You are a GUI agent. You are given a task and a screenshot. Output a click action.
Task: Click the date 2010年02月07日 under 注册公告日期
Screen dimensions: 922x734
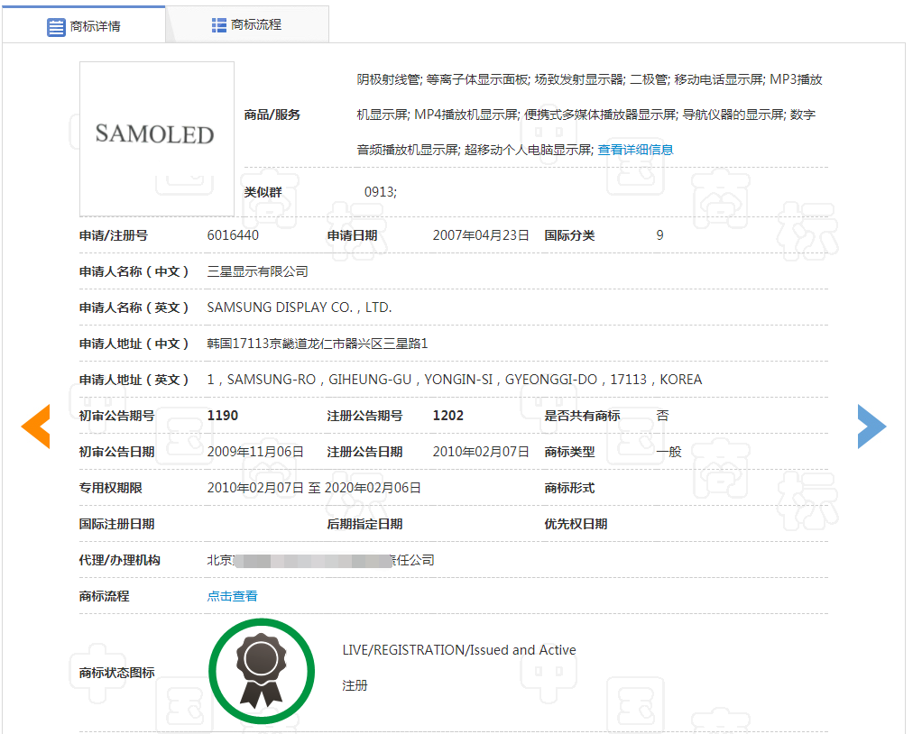click(x=481, y=452)
